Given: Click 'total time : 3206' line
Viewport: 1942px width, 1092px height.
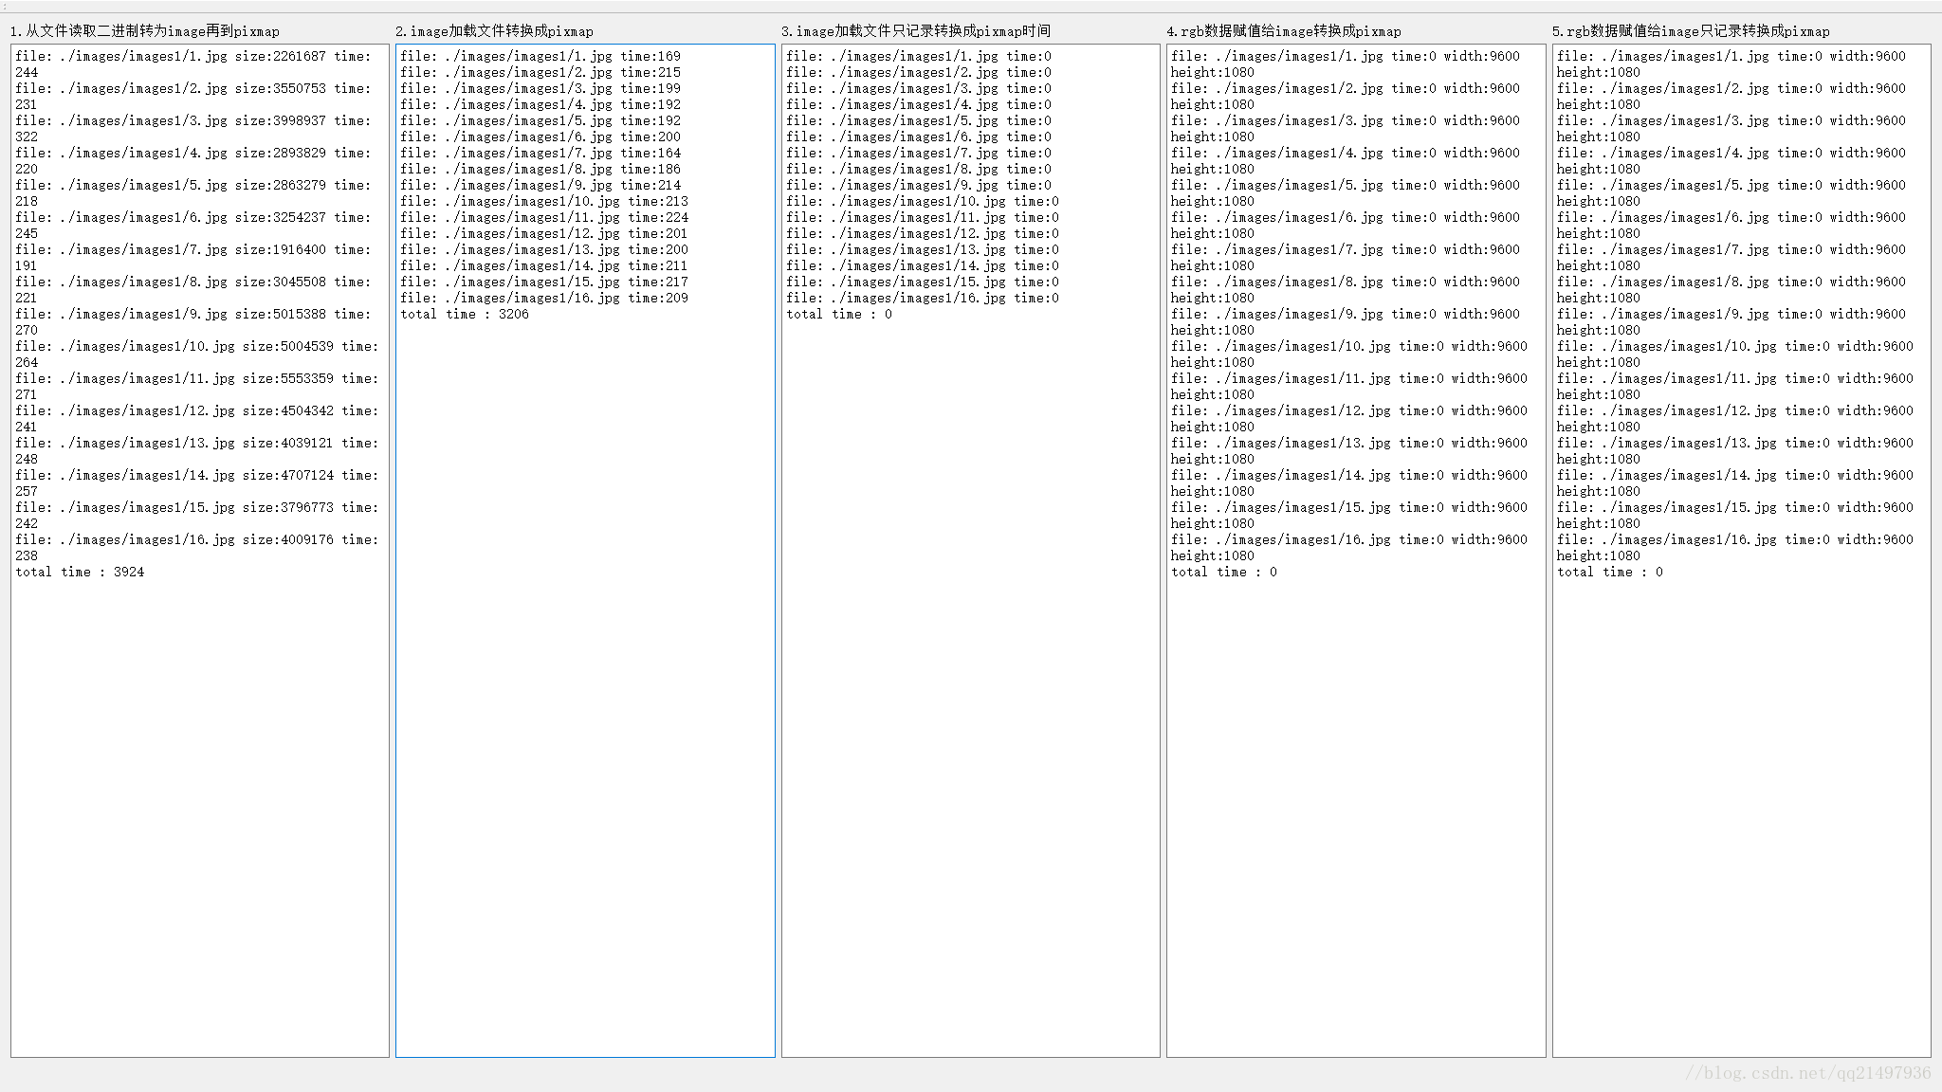Looking at the screenshot, I should coord(464,315).
